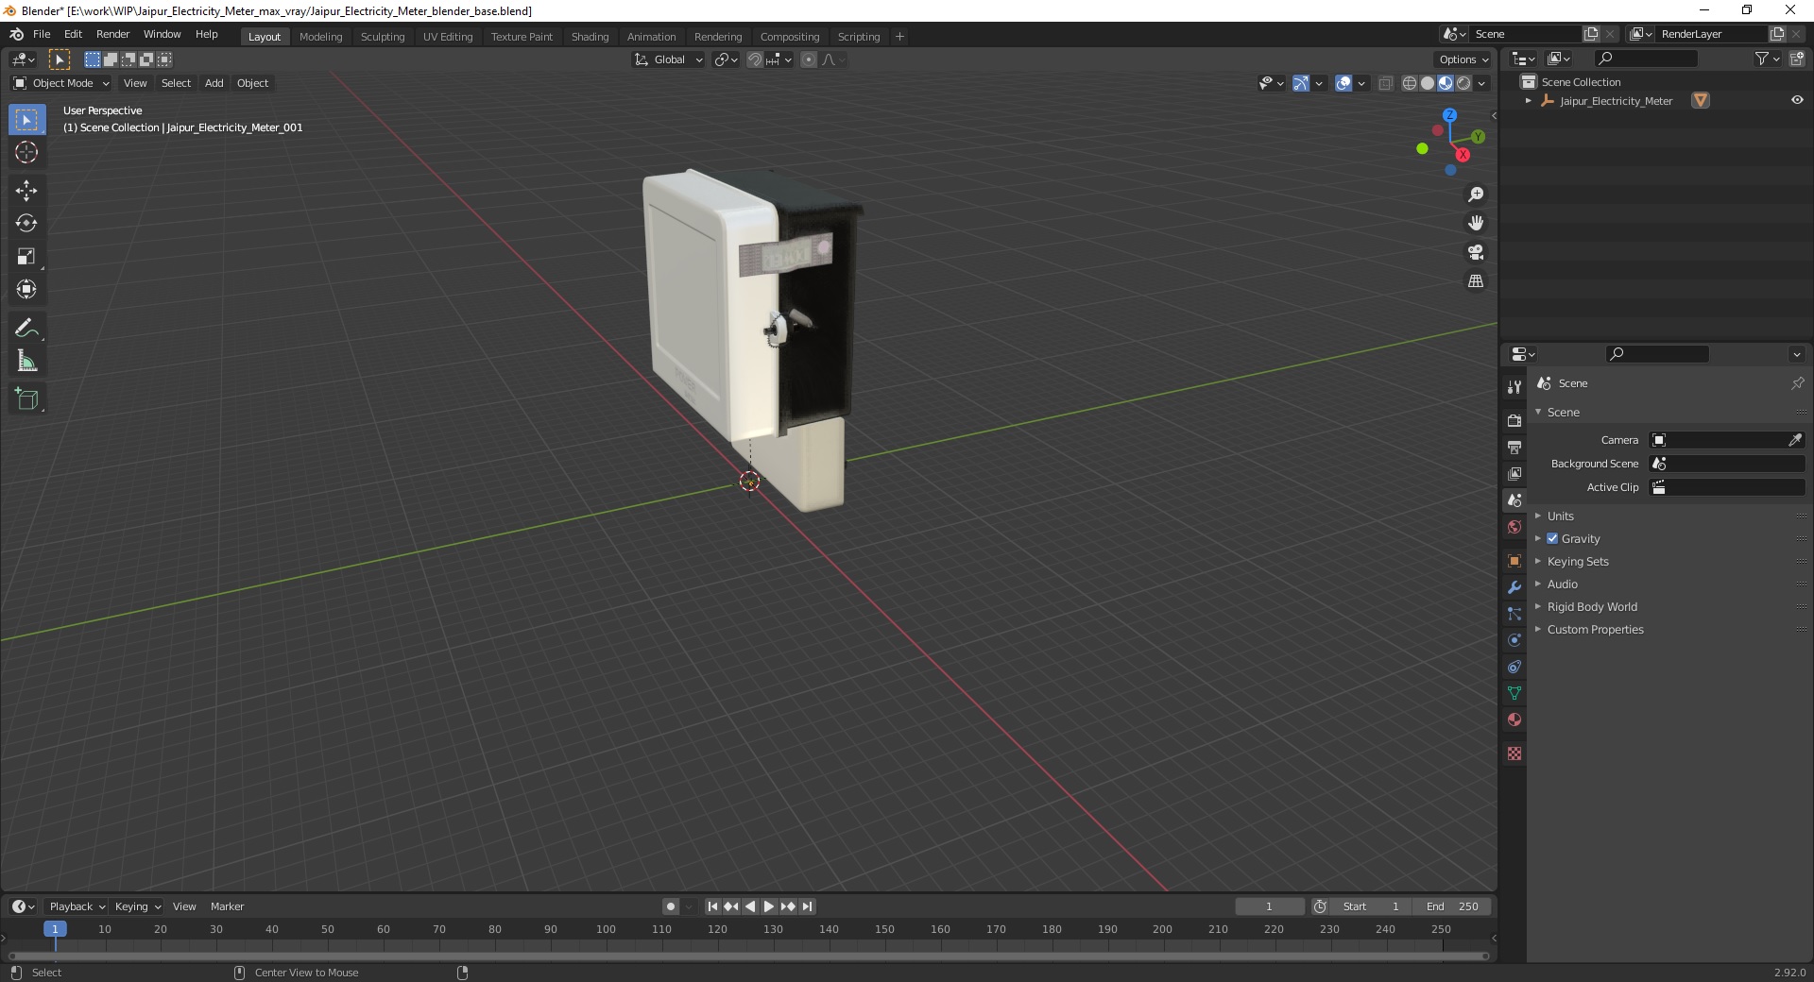Expand the Audio panel
The image size is (1814, 982).
[x=1562, y=584]
